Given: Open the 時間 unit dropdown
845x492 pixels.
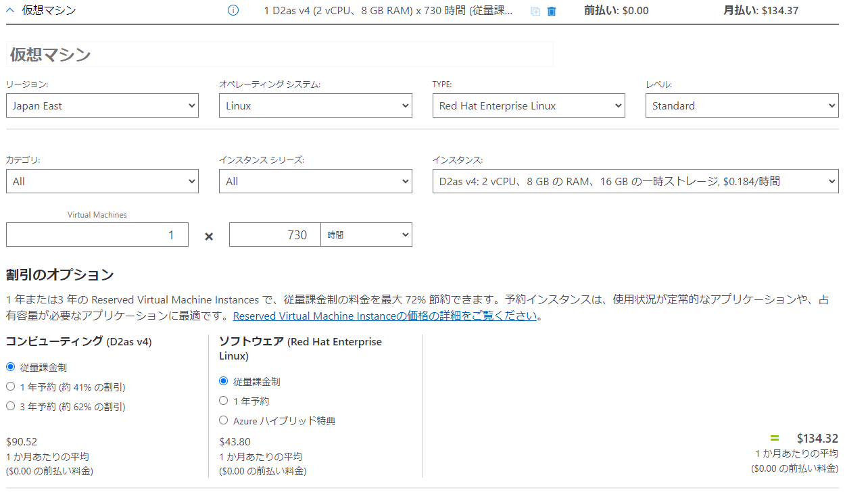Looking at the screenshot, I should point(366,235).
